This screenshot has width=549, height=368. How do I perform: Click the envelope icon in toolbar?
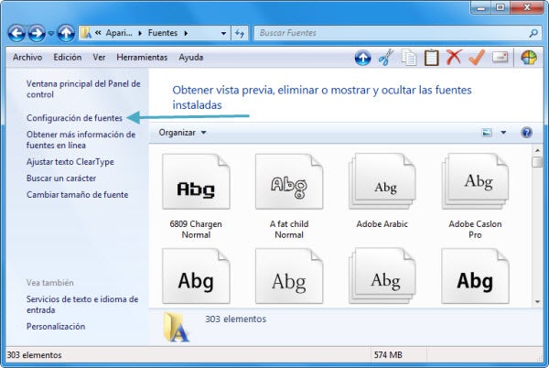click(500, 58)
